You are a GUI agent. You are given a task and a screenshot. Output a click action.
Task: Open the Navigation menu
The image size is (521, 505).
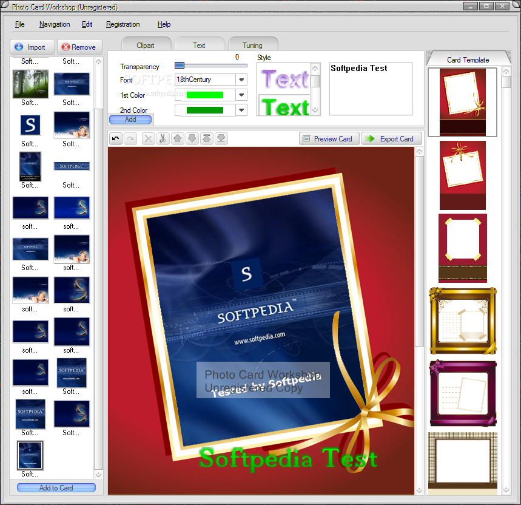click(x=55, y=24)
